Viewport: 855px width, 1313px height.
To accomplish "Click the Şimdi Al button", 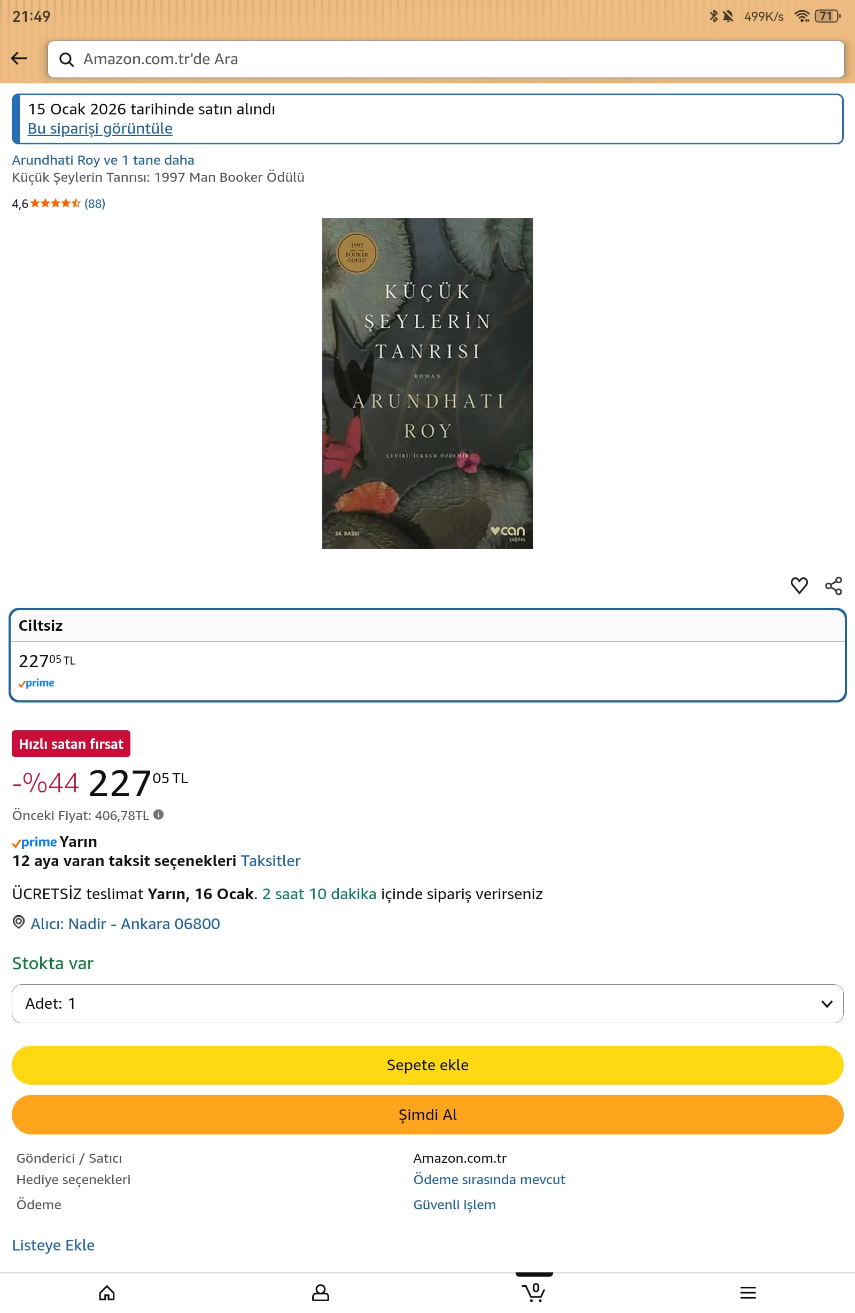I will pyautogui.click(x=428, y=1115).
